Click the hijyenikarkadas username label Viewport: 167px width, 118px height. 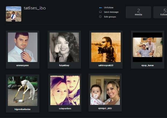click(22, 109)
